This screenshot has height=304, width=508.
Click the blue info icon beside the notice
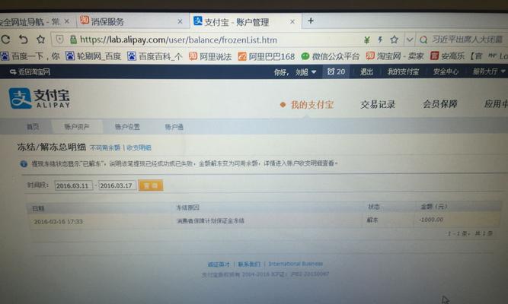24,164
